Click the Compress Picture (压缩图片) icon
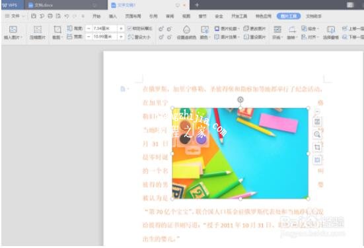Image resolution: width=364 pixels, height=248 pixels. coord(38,30)
